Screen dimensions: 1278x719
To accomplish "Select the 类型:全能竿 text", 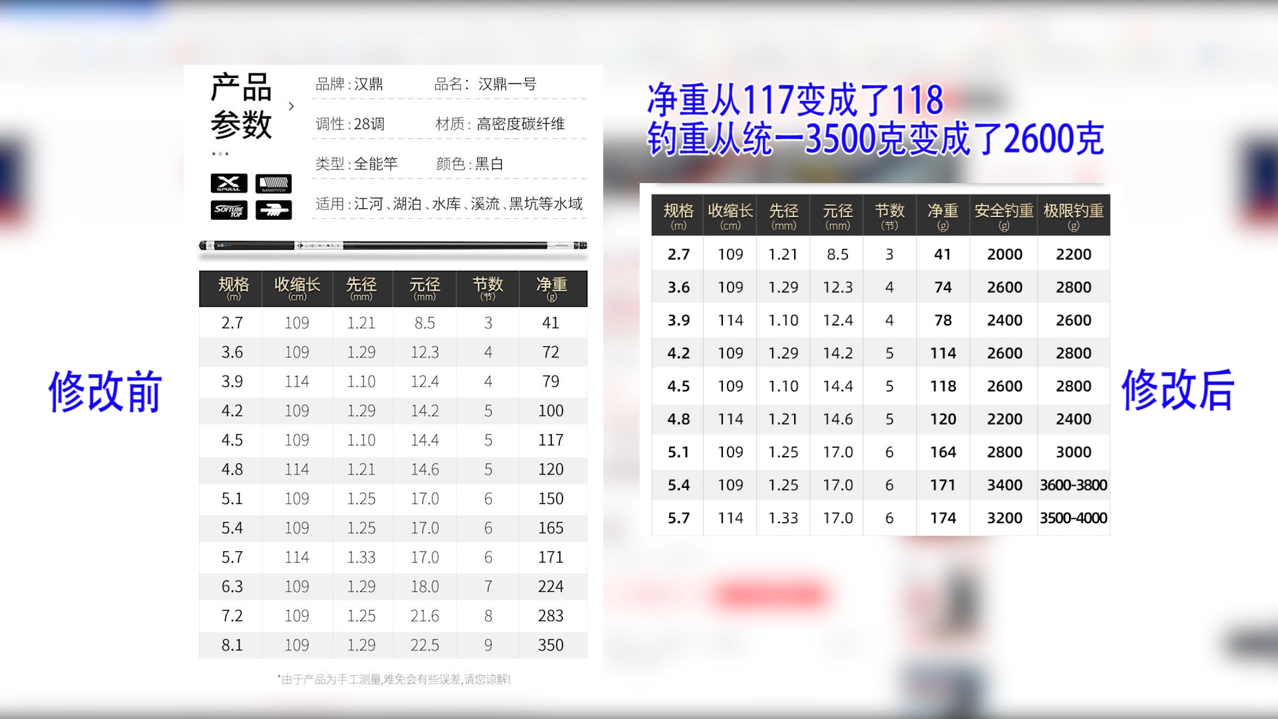I will (x=356, y=164).
